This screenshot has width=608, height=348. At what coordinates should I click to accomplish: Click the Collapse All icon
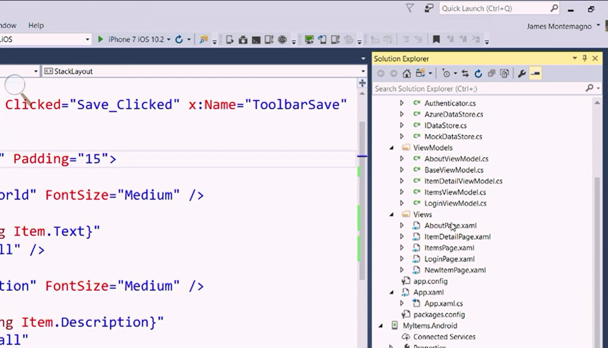(492, 74)
